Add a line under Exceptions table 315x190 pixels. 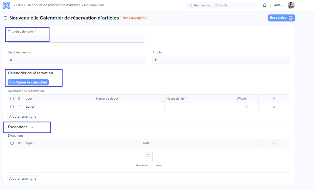(x=23, y=179)
